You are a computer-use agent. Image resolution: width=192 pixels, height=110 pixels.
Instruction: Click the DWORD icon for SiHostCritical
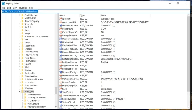[x=61, y=102]
